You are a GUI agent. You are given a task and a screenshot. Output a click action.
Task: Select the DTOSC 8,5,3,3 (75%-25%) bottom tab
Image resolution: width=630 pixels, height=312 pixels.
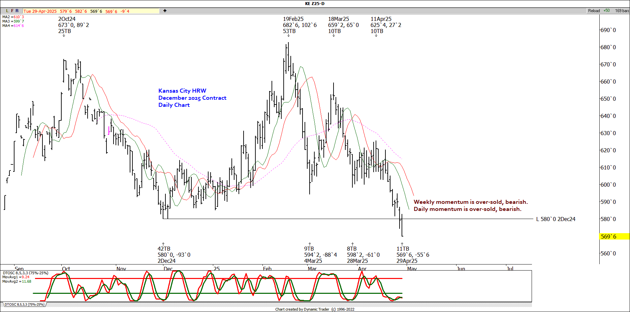point(24,305)
